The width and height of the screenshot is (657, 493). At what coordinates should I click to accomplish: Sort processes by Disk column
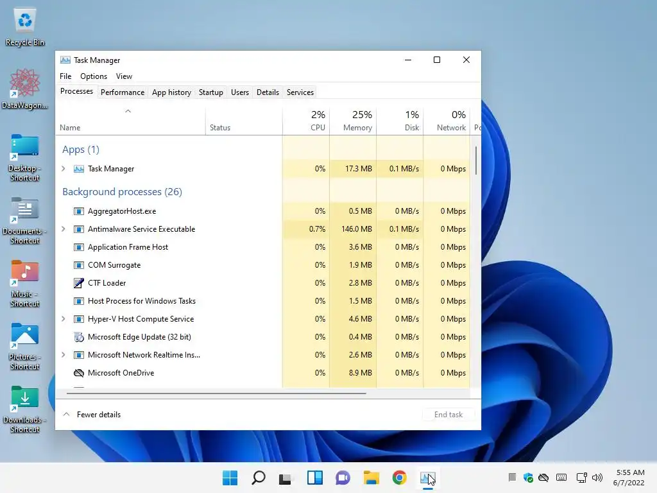tap(400, 121)
